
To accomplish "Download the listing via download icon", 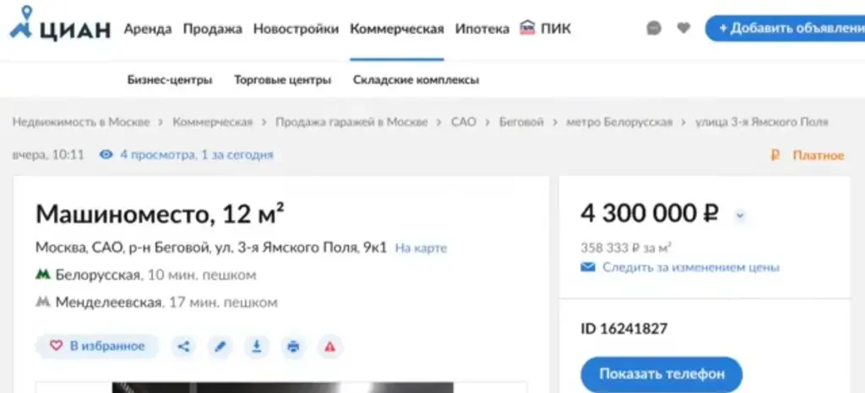I will 257,346.
